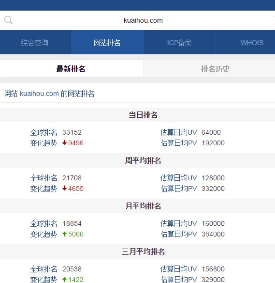Viewport: 275px width, 283px height.
Task: Click the green up arrow beside 5066
Action: click(65, 234)
